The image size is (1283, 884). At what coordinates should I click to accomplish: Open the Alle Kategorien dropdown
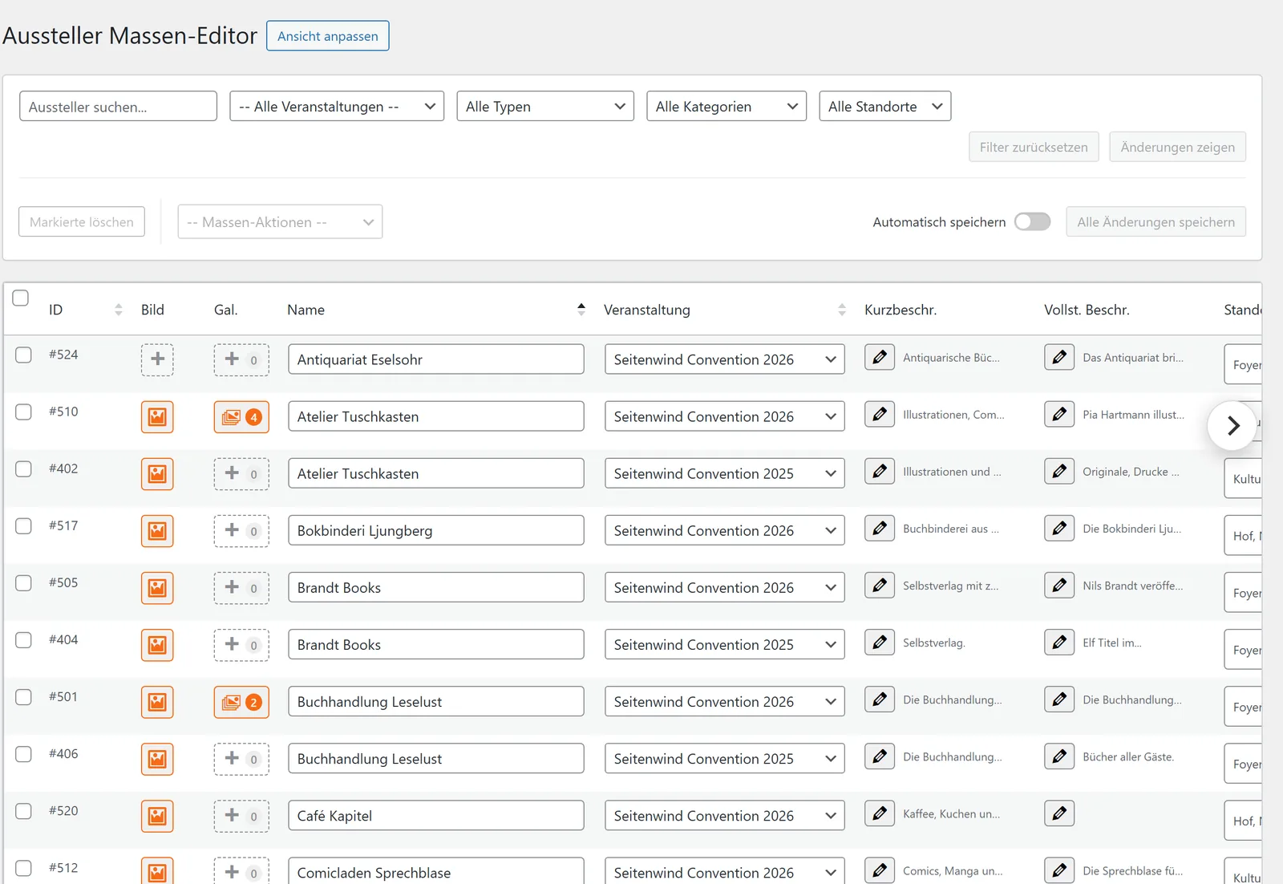(x=726, y=106)
